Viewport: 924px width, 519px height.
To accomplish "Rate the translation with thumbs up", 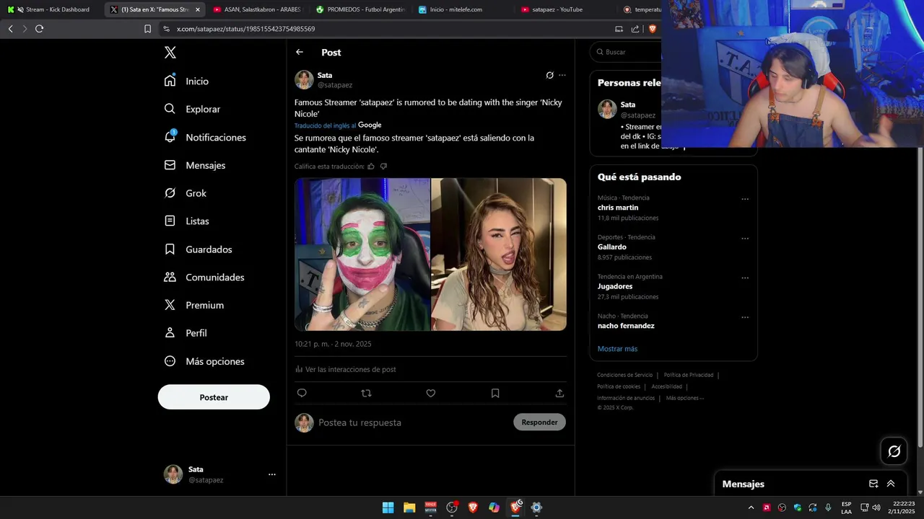I will pos(371,167).
